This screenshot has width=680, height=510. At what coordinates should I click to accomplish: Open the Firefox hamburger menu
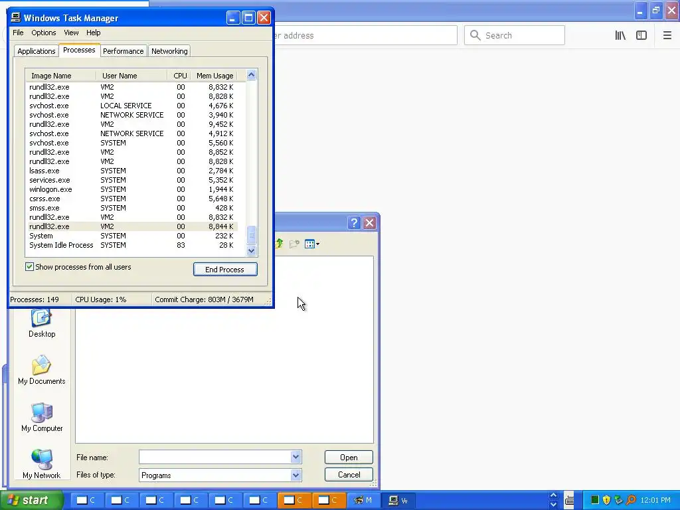click(667, 36)
